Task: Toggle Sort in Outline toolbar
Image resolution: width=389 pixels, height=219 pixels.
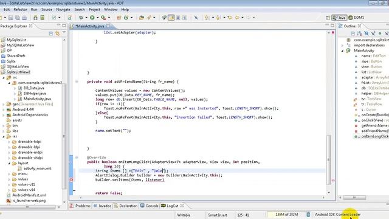Action: click(359, 33)
